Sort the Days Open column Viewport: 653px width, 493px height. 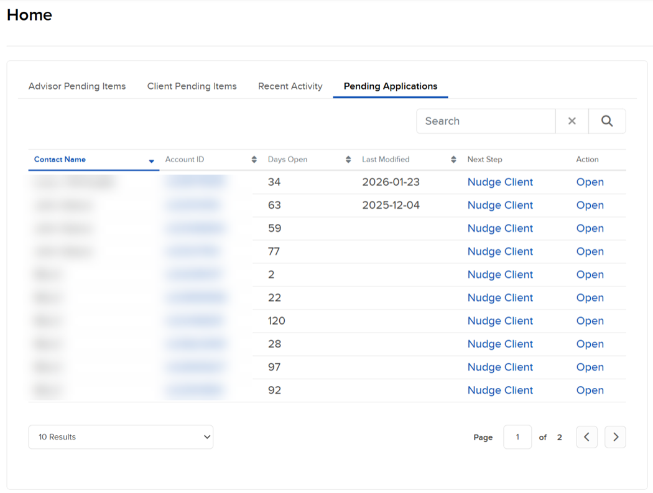tap(348, 159)
